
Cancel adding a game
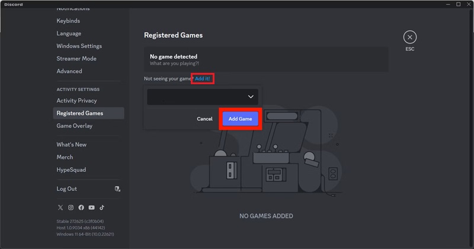click(204, 119)
